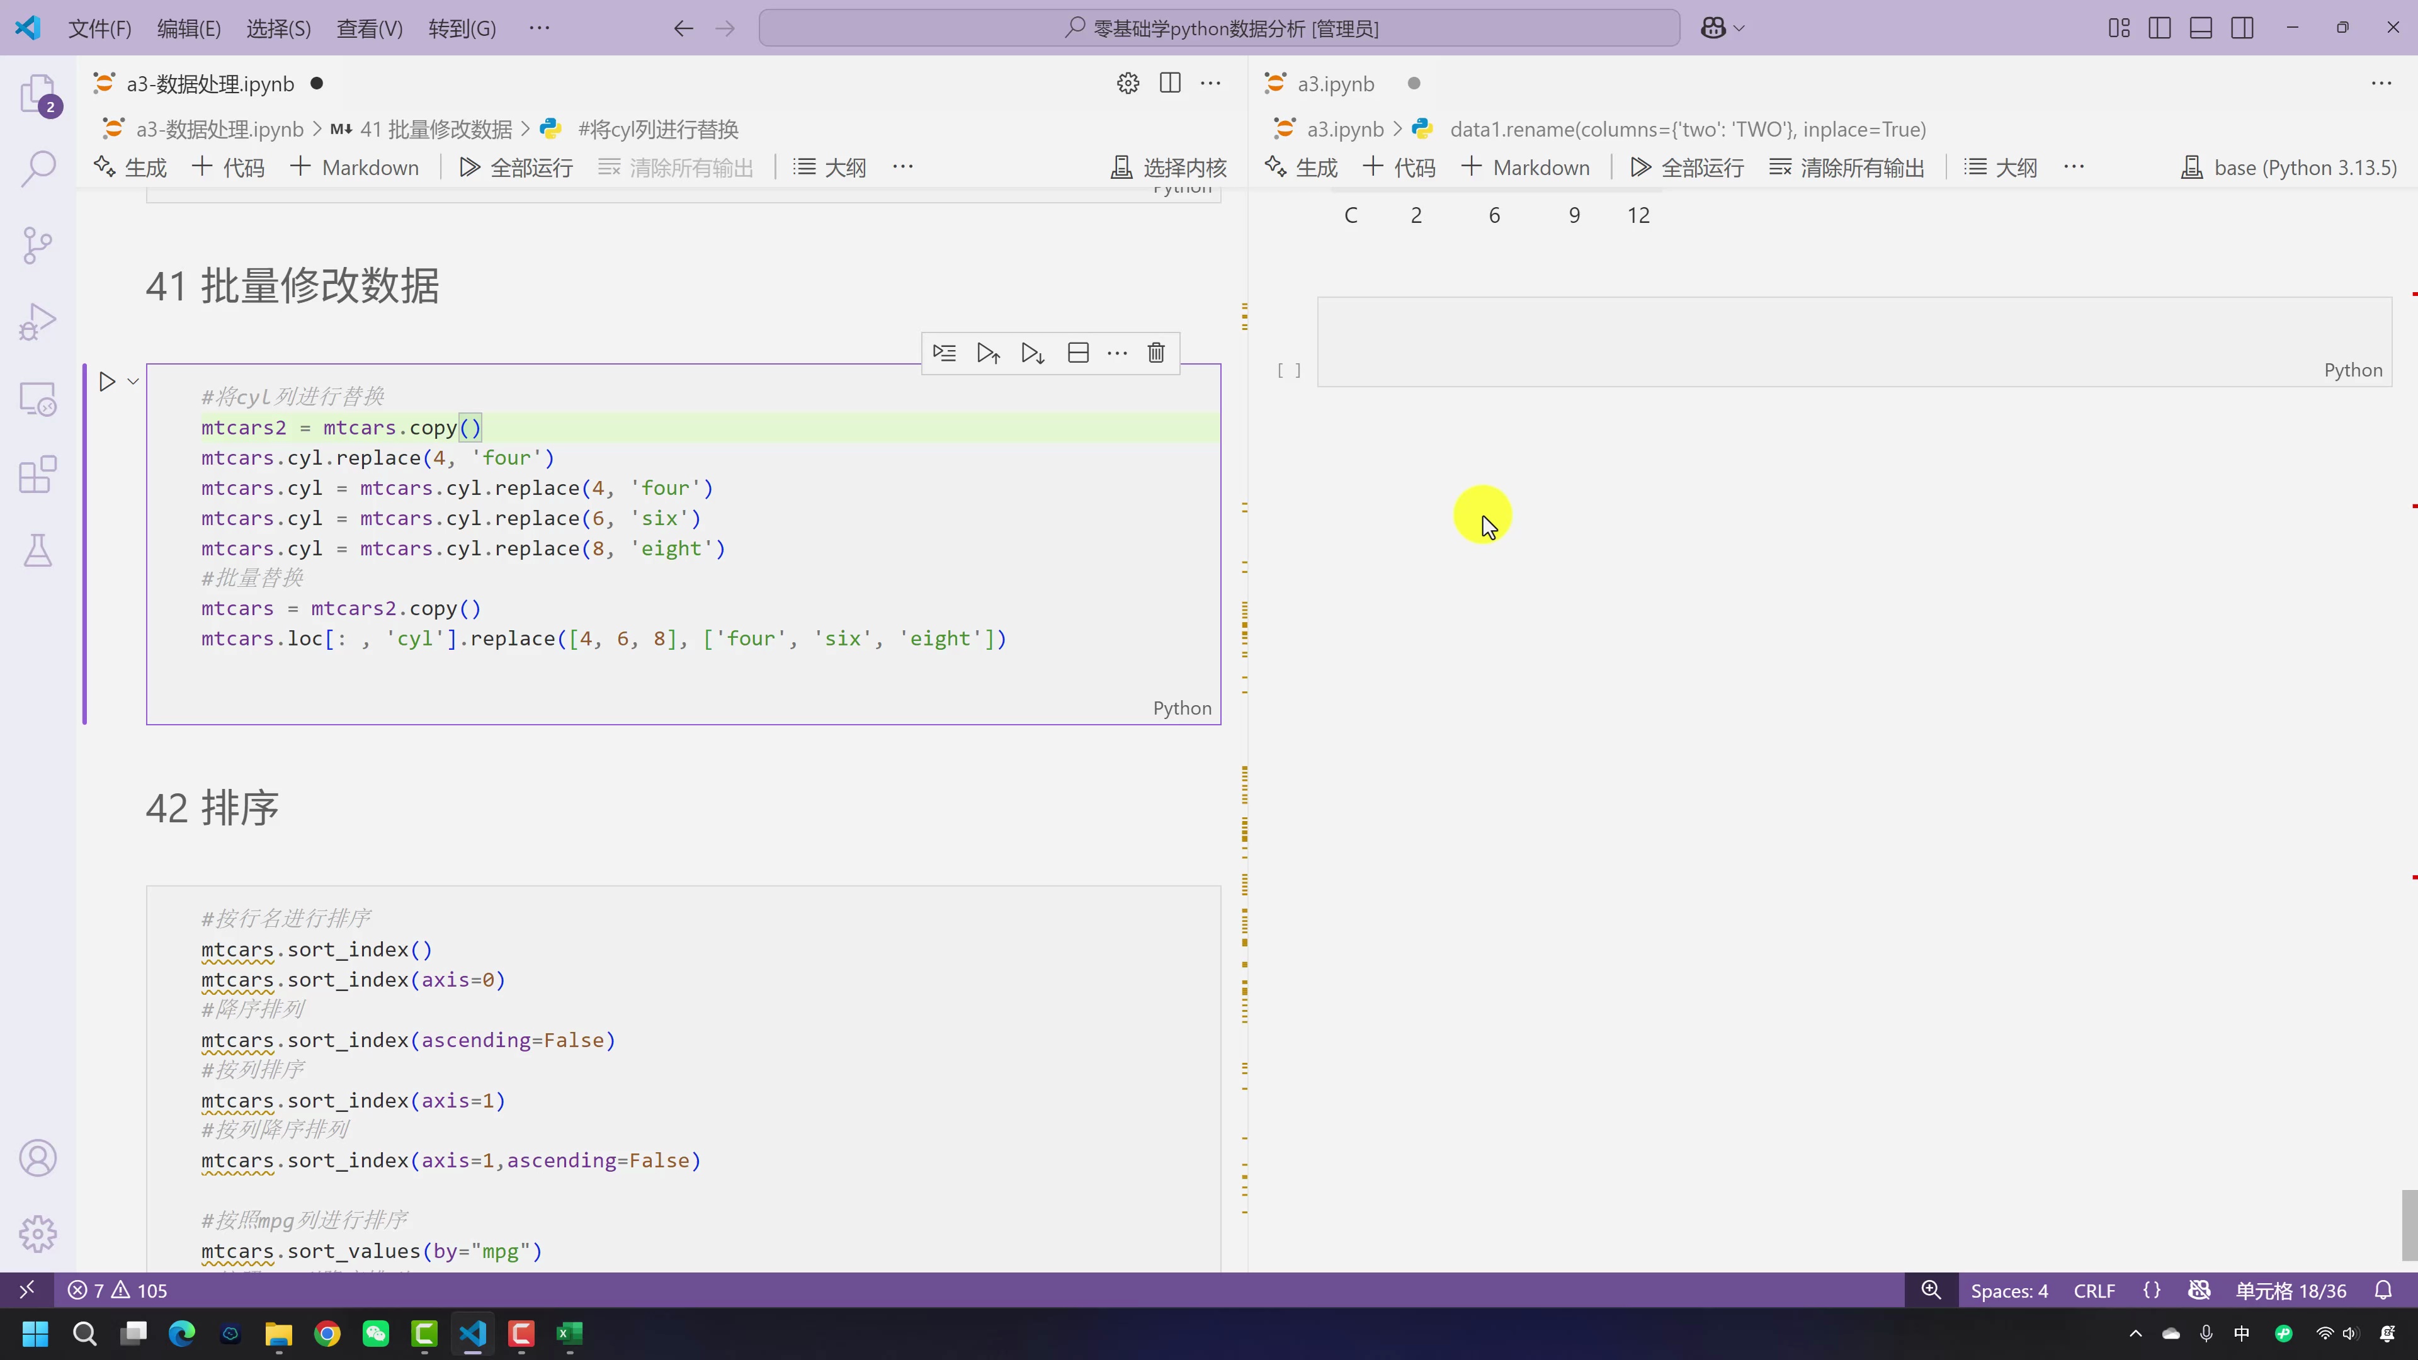The height and width of the screenshot is (1360, 2418).
Task: Execute cell and below from toolbar
Action: [x=1033, y=353]
